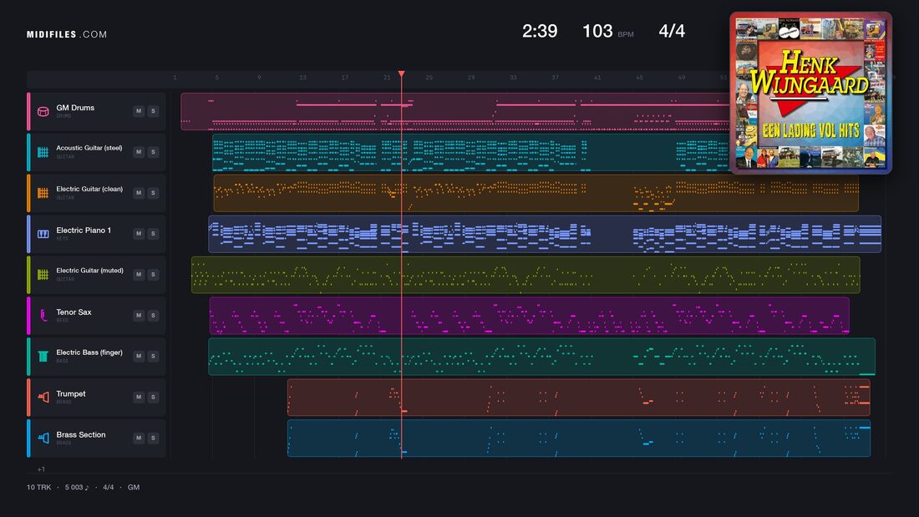This screenshot has height=517, width=919.
Task: Select the Brass Section dark blue clip
Action: click(578, 438)
